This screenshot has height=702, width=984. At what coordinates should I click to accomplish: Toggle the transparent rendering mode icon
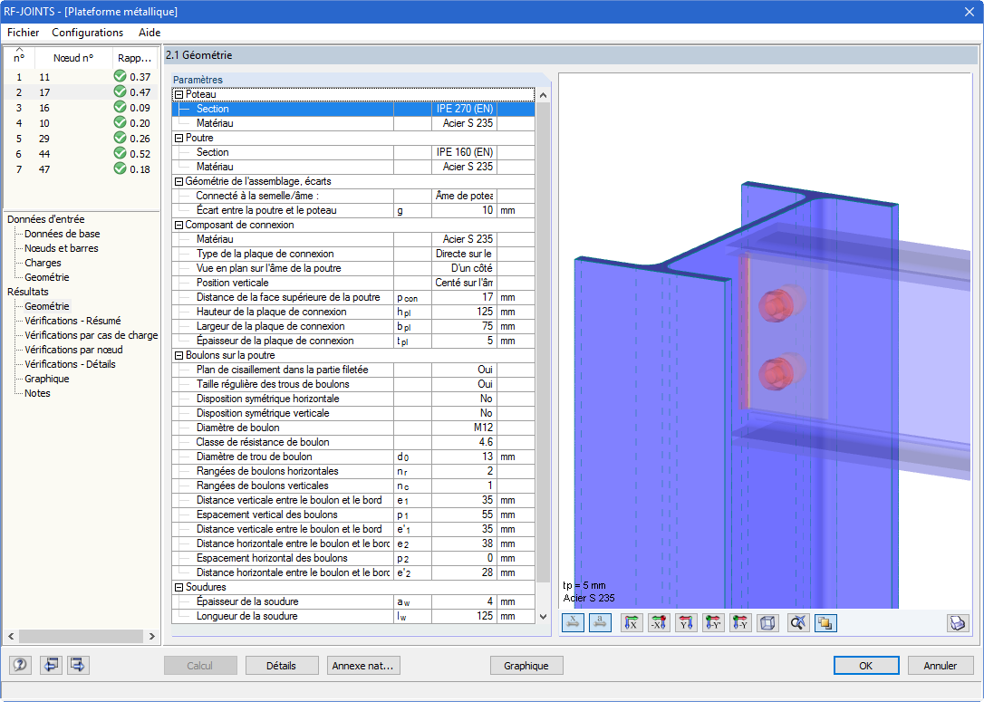pyautogui.click(x=825, y=623)
